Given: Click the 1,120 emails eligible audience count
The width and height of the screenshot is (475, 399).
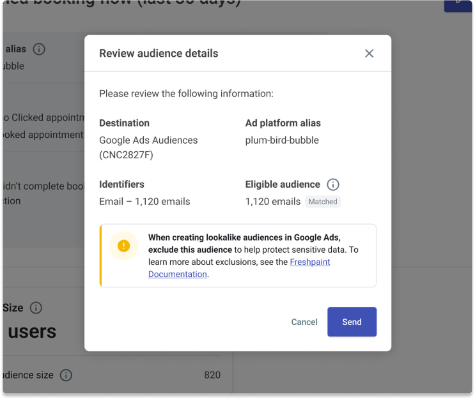Looking at the screenshot, I should (x=273, y=202).
